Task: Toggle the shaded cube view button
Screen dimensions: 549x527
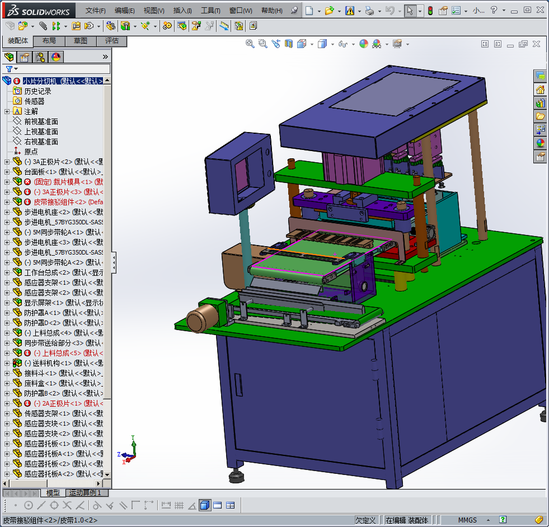Action: click(204, 505)
